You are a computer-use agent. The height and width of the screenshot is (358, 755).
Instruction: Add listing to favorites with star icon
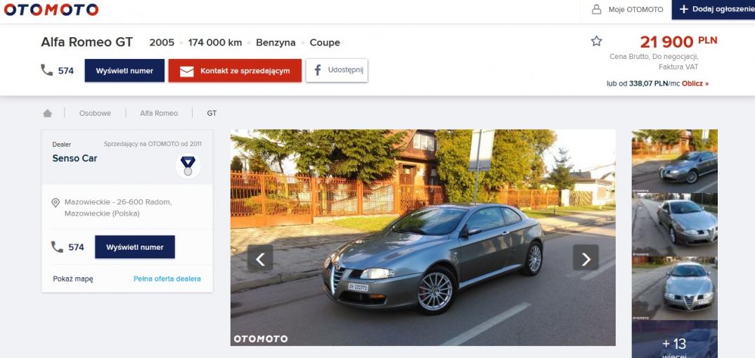(597, 41)
